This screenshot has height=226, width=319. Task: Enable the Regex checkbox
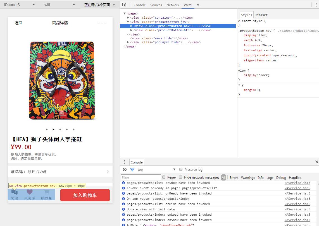tap(164, 177)
